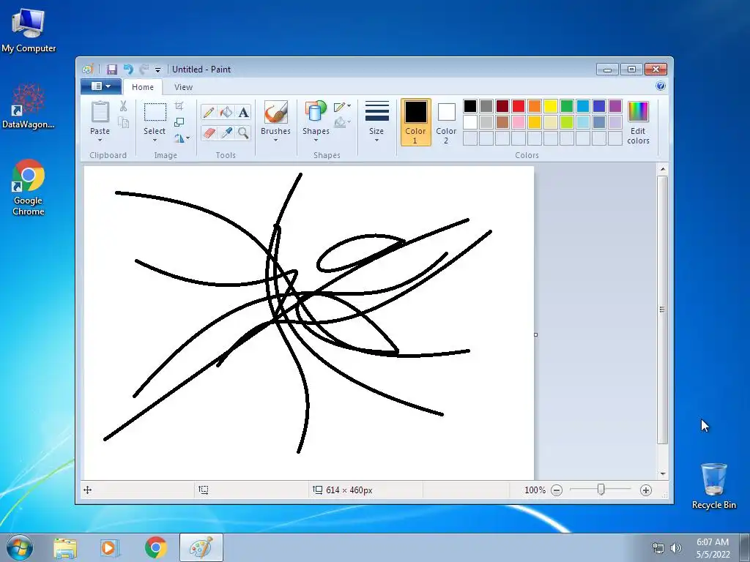Viewport: 750px width, 562px height.
Task: Open My Computer desktop icon
Action: (x=29, y=29)
